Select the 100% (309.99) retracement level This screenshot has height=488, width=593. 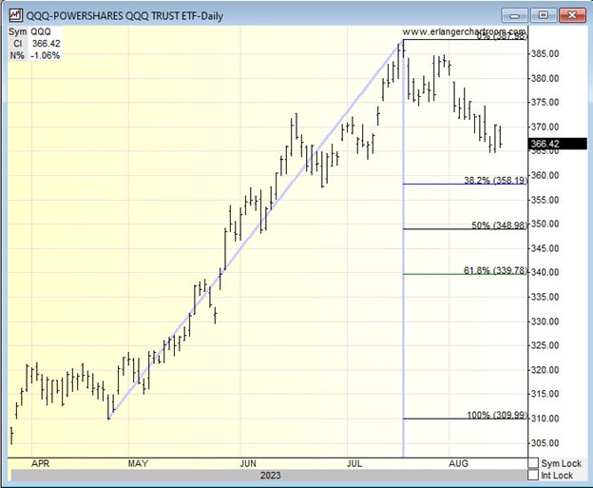(x=494, y=415)
